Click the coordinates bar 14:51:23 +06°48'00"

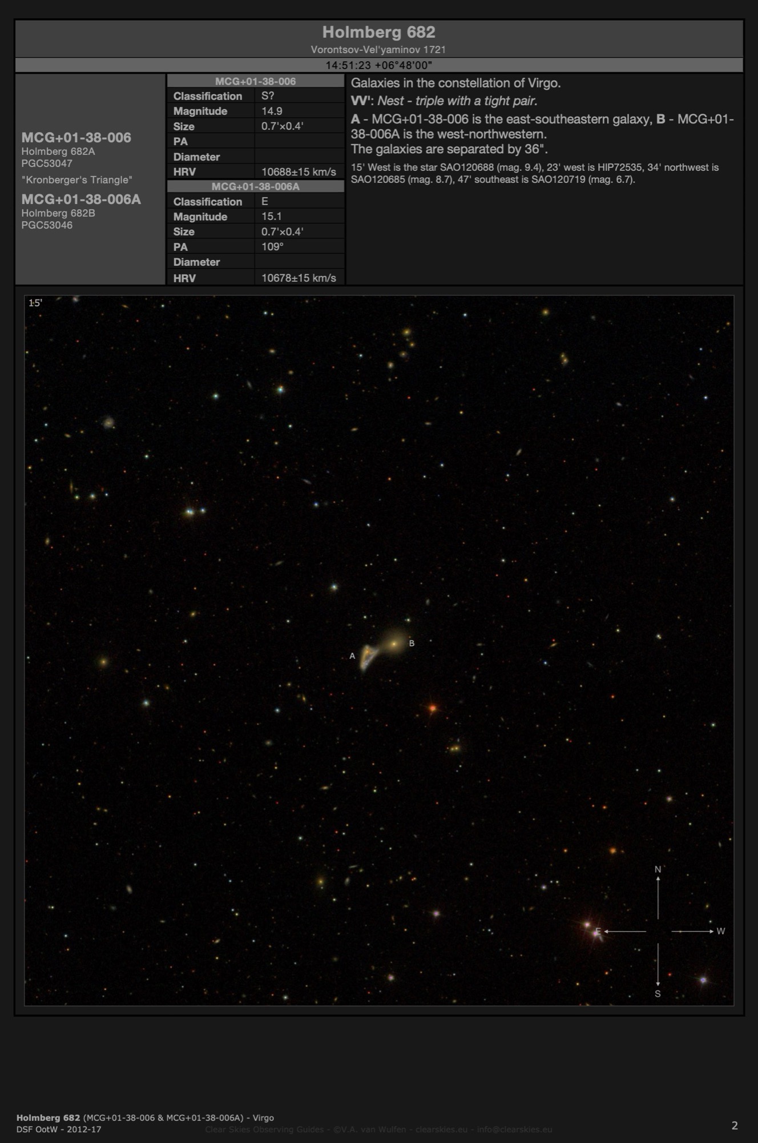[x=378, y=65]
